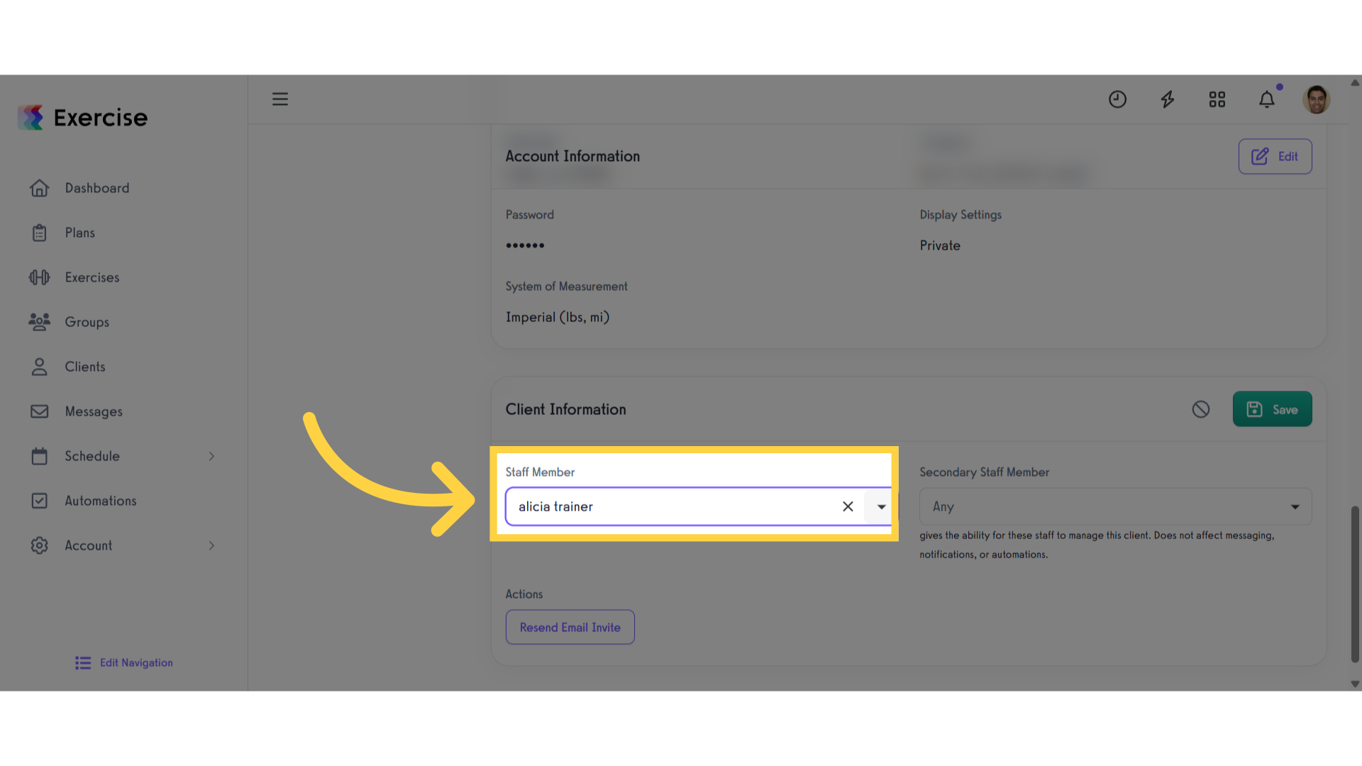Click the Exercises dumbbell icon

point(40,277)
